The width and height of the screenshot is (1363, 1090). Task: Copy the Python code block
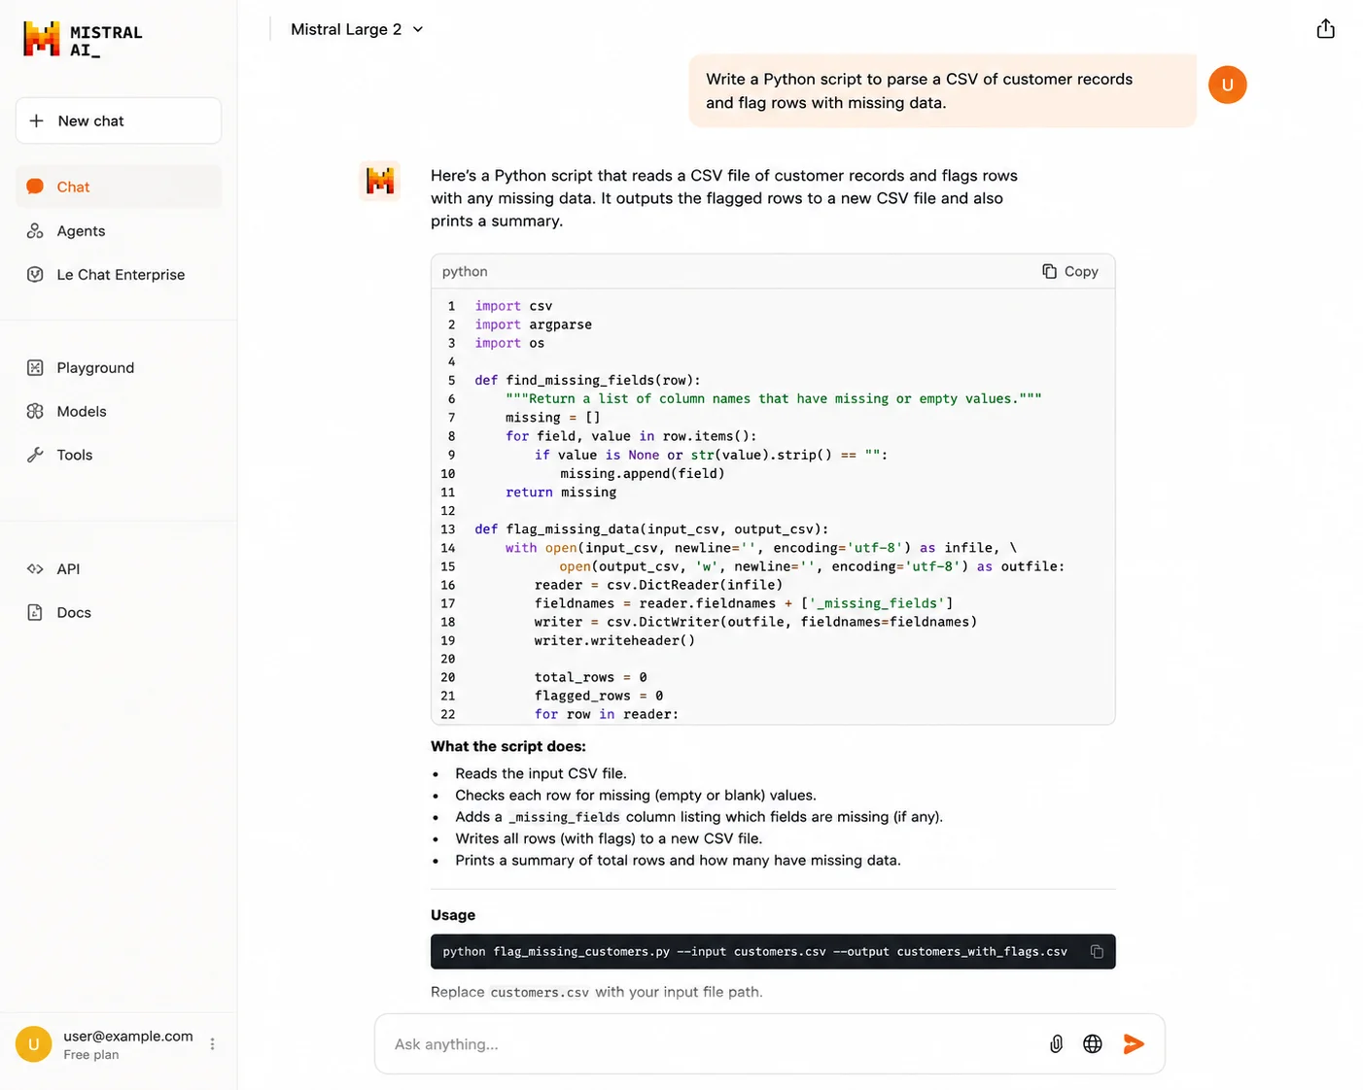coord(1070,271)
